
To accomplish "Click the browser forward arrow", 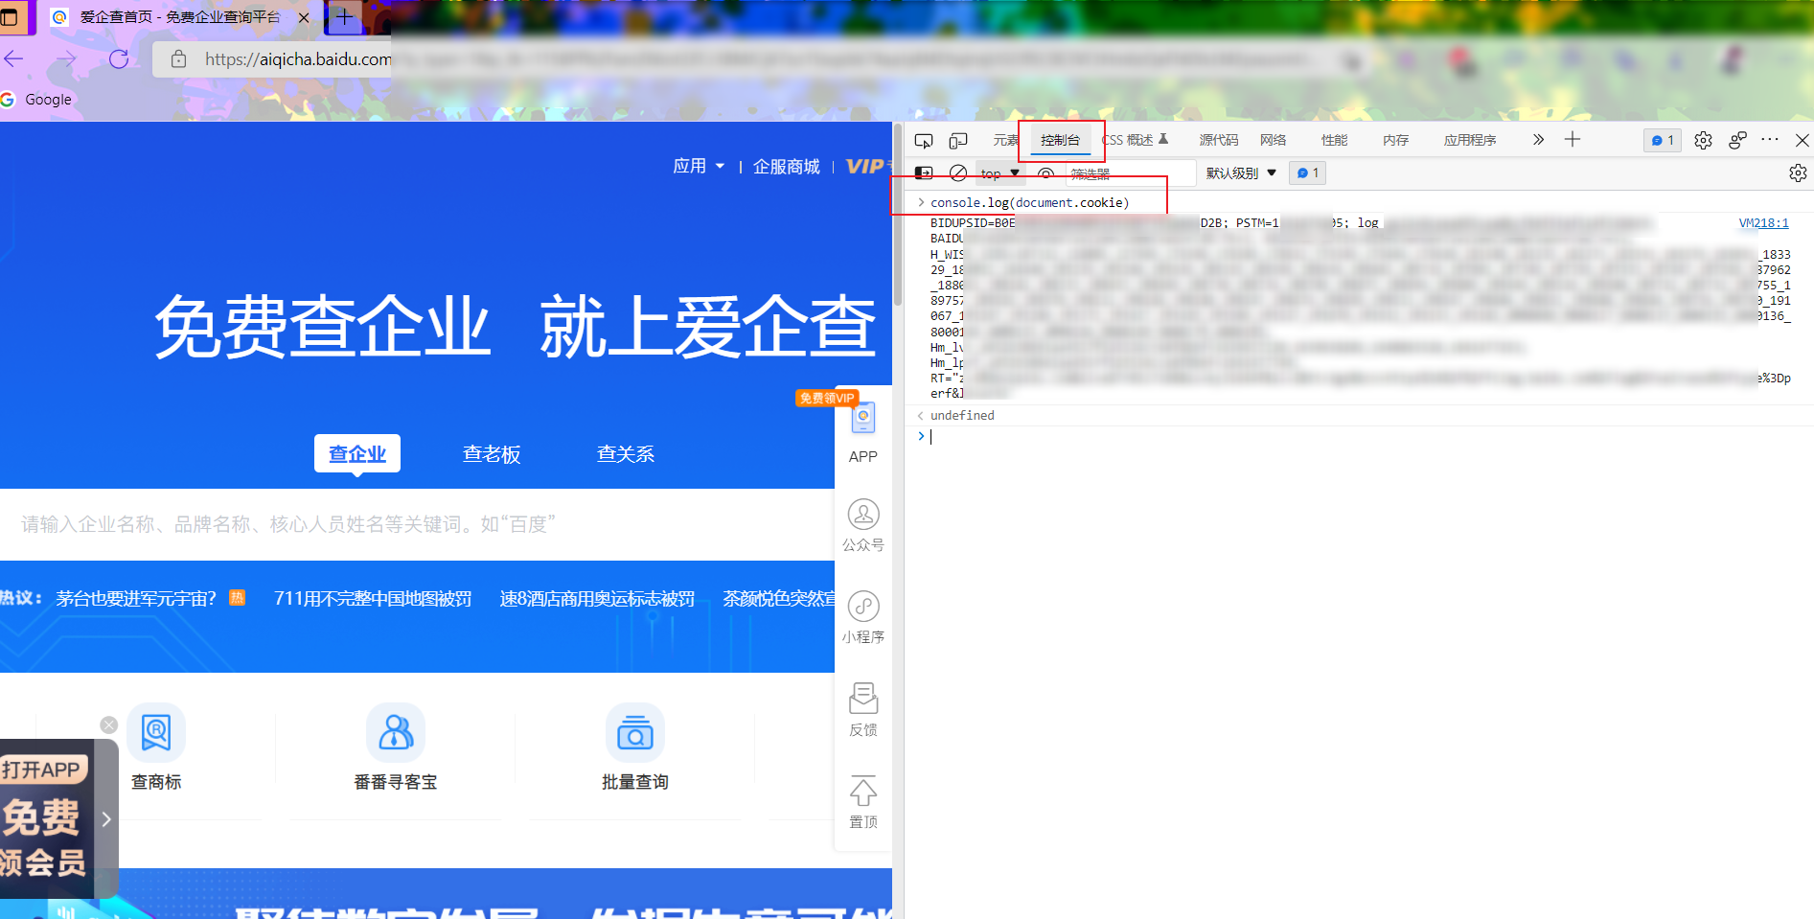I will 66,59.
